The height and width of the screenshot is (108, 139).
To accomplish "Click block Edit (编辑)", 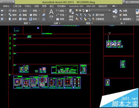I will pyautogui.click(x=123, y=15).
